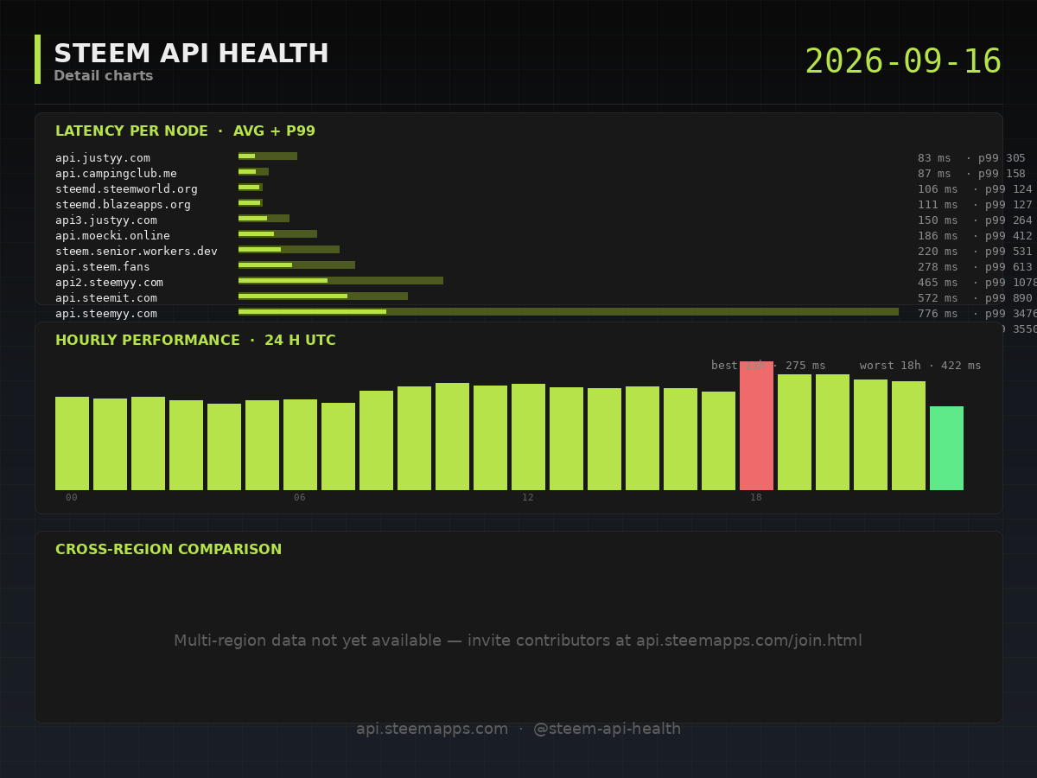Click the api.moecki.online node name
Viewport: 1037px width, 778px height.
112,236
